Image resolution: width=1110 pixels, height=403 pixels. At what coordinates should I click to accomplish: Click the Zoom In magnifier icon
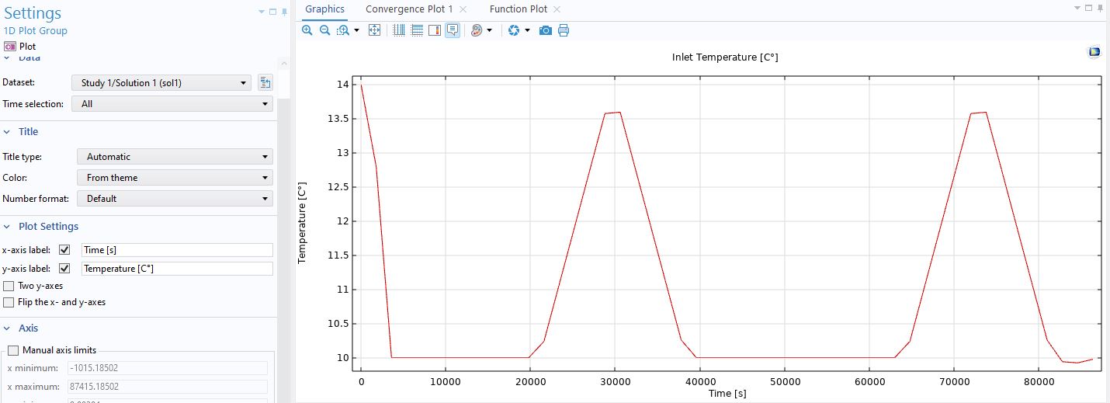(307, 30)
